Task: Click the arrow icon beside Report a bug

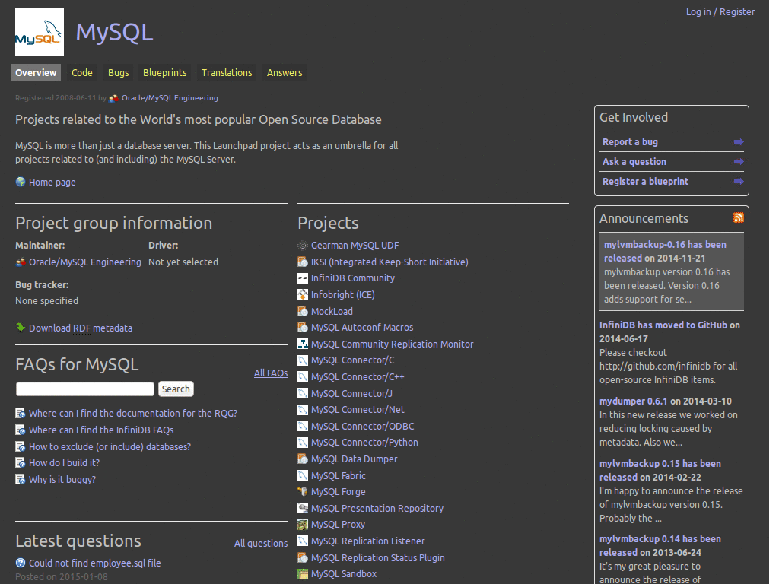Action: [739, 142]
